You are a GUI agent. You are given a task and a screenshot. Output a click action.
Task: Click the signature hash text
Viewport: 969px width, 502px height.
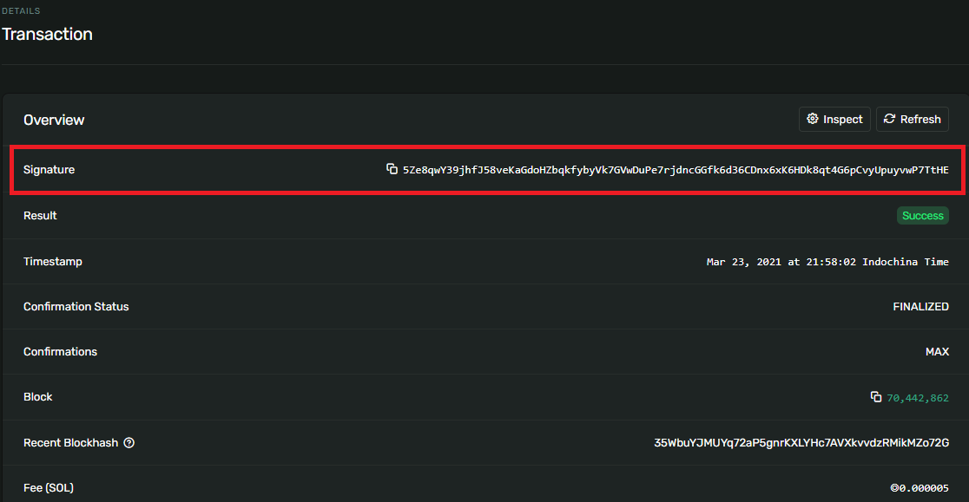(676, 170)
